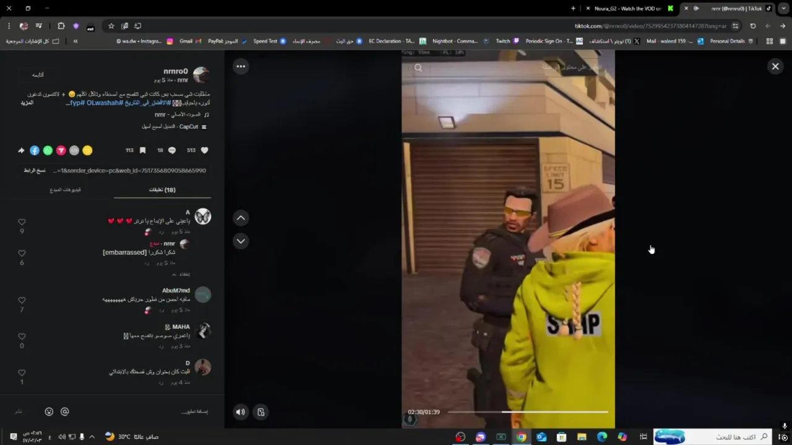Open the search icon on the video

point(418,68)
